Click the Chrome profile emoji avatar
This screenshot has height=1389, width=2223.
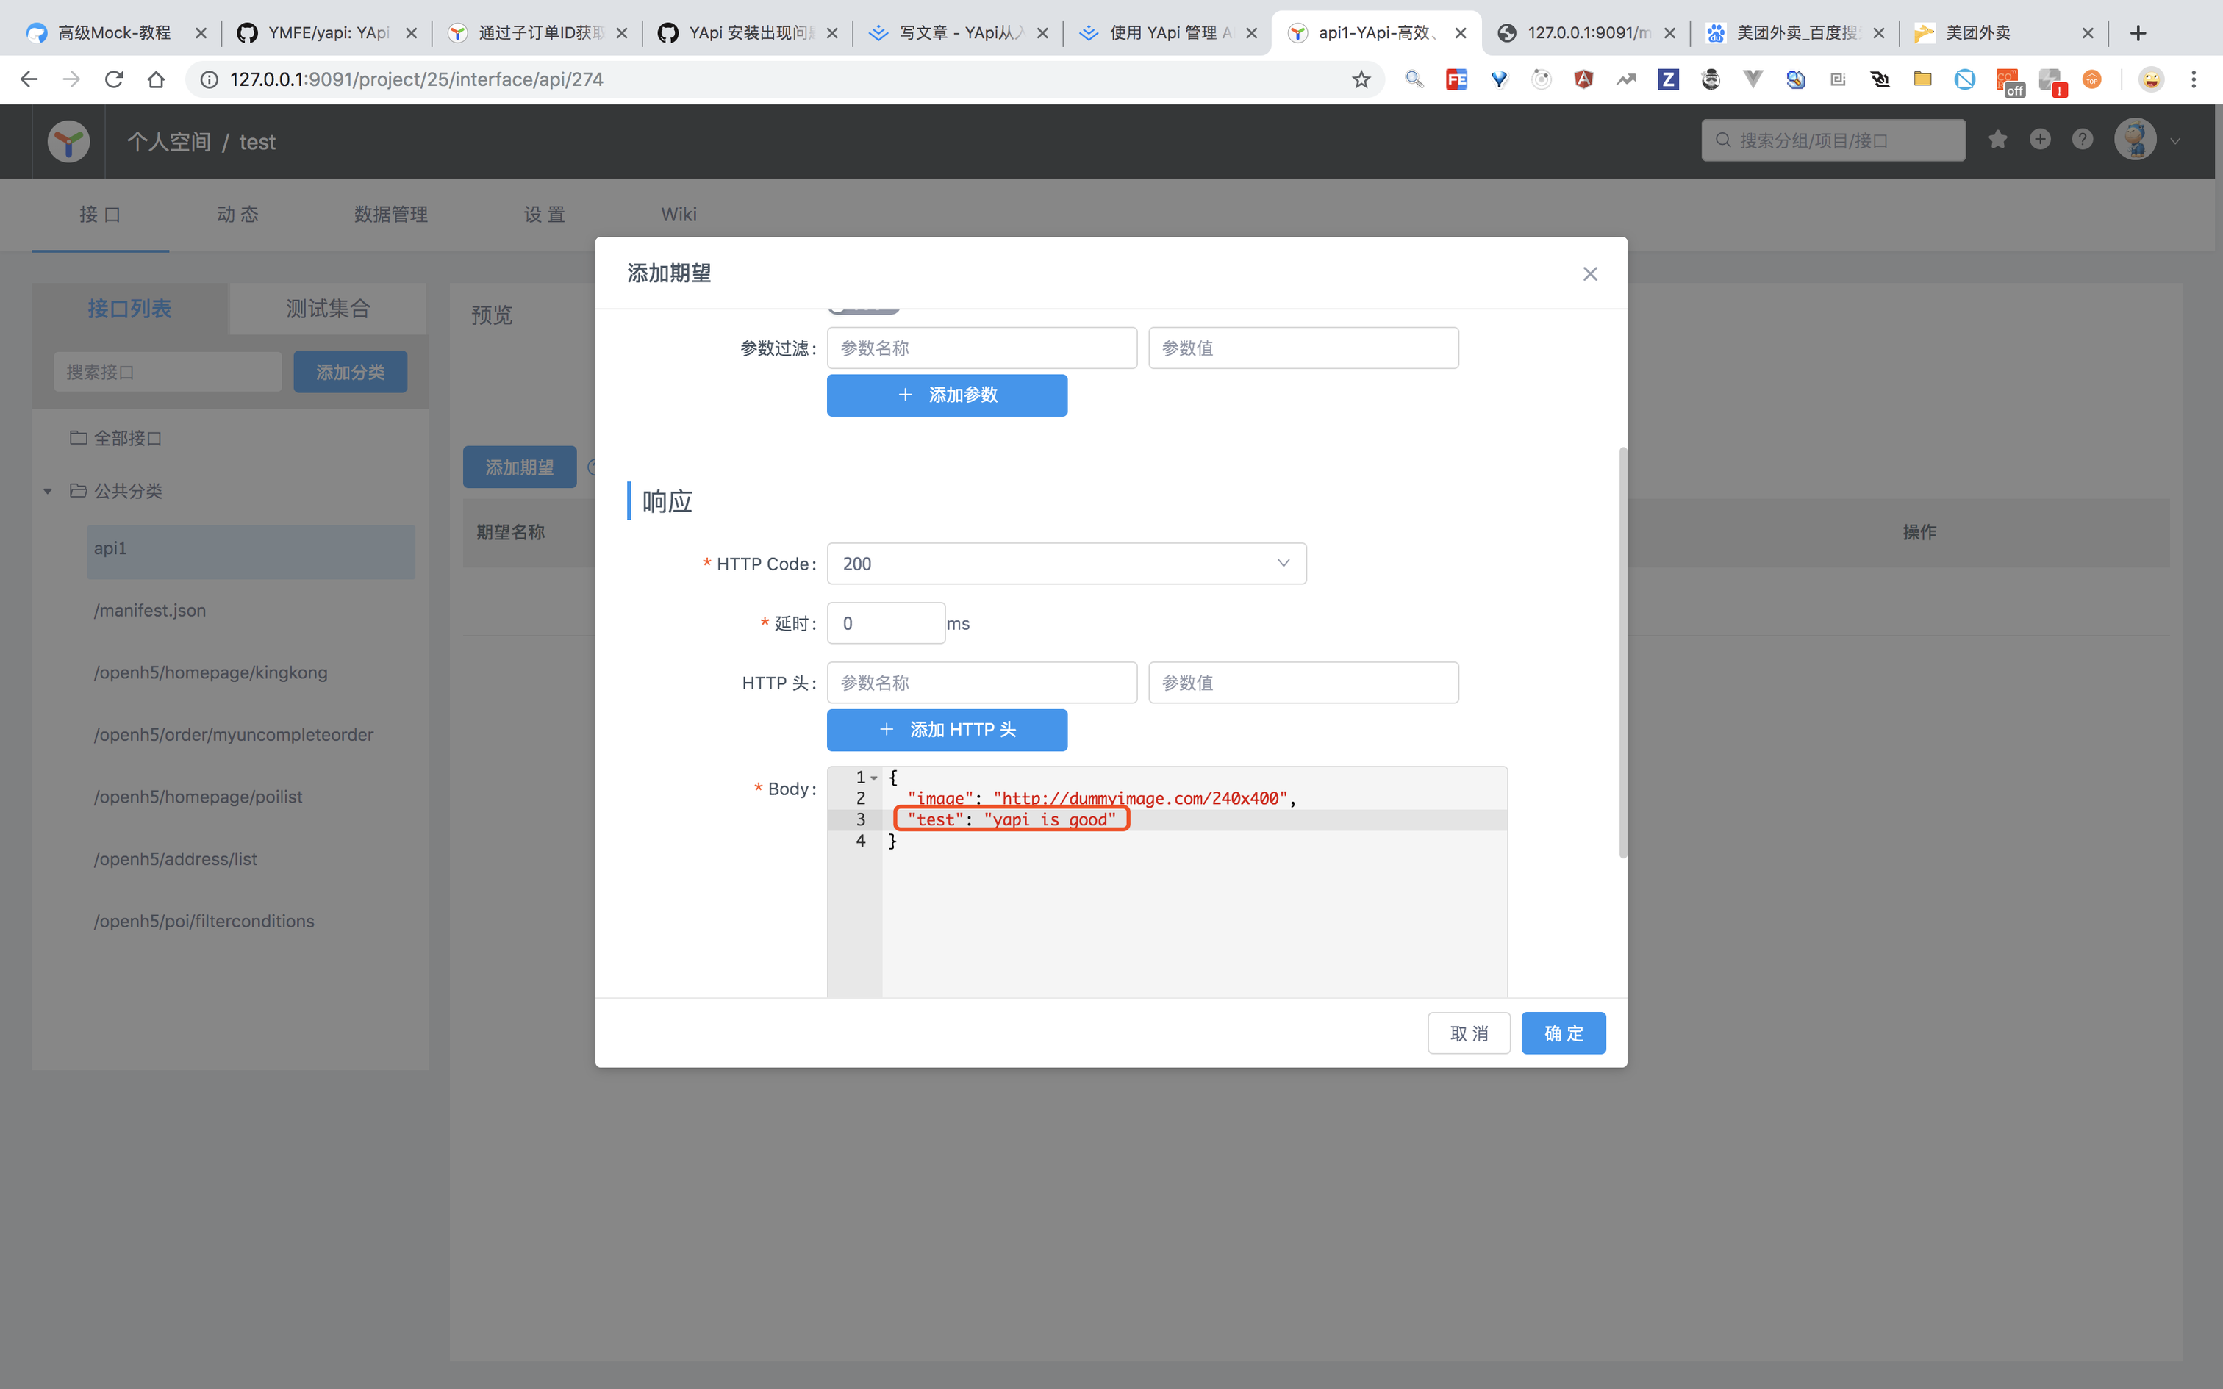[x=2152, y=80]
